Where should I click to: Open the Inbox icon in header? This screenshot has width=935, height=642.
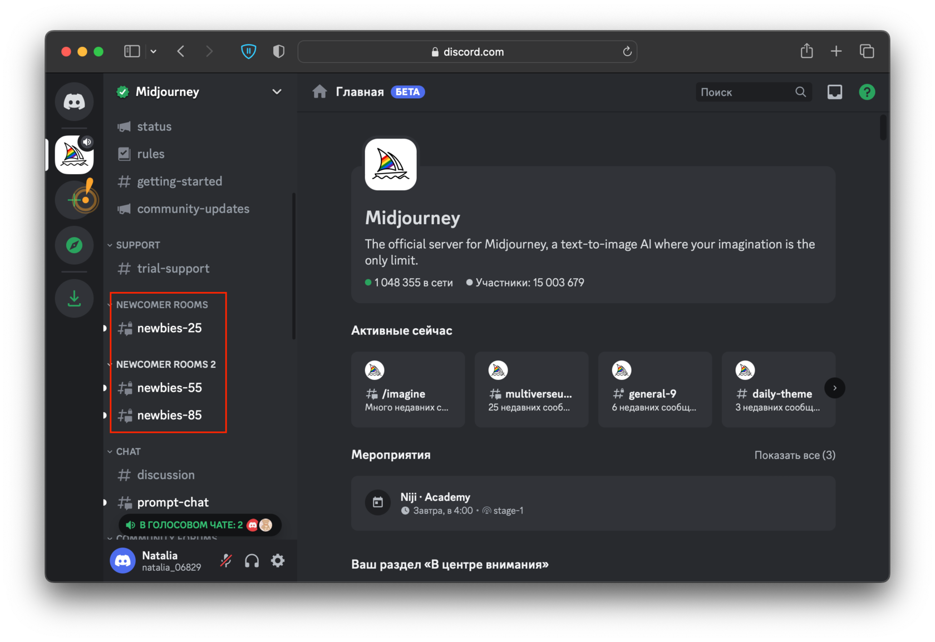pyautogui.click(x=835, y=92)
